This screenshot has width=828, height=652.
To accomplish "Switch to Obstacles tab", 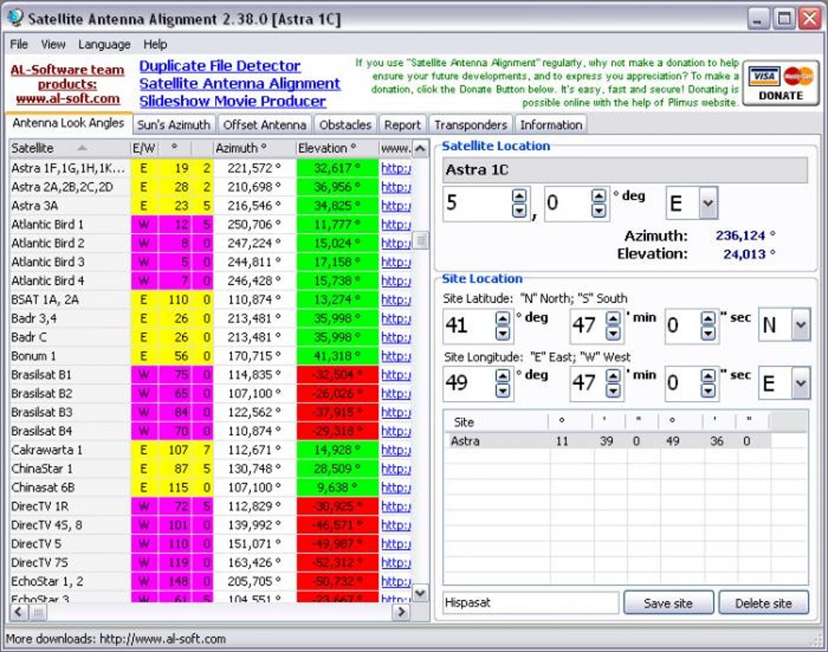I will 345,125.
